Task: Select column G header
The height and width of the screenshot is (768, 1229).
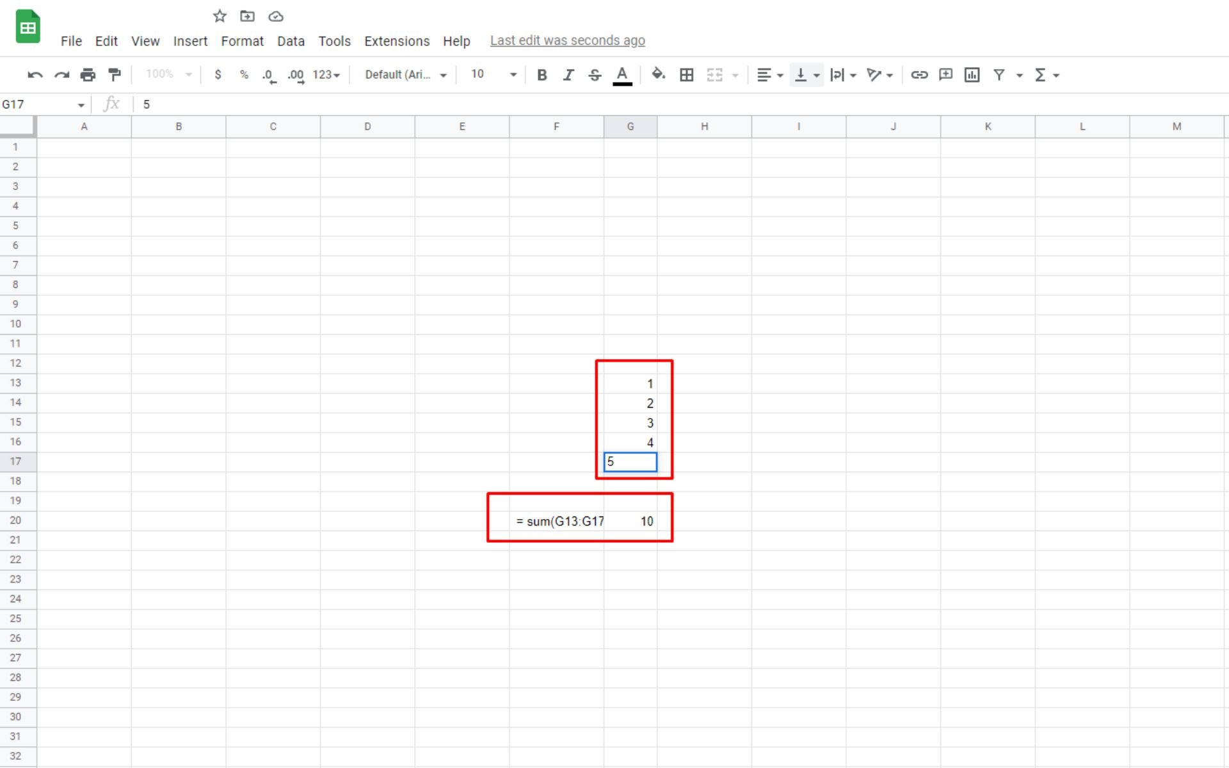Action: click(631, 127)
